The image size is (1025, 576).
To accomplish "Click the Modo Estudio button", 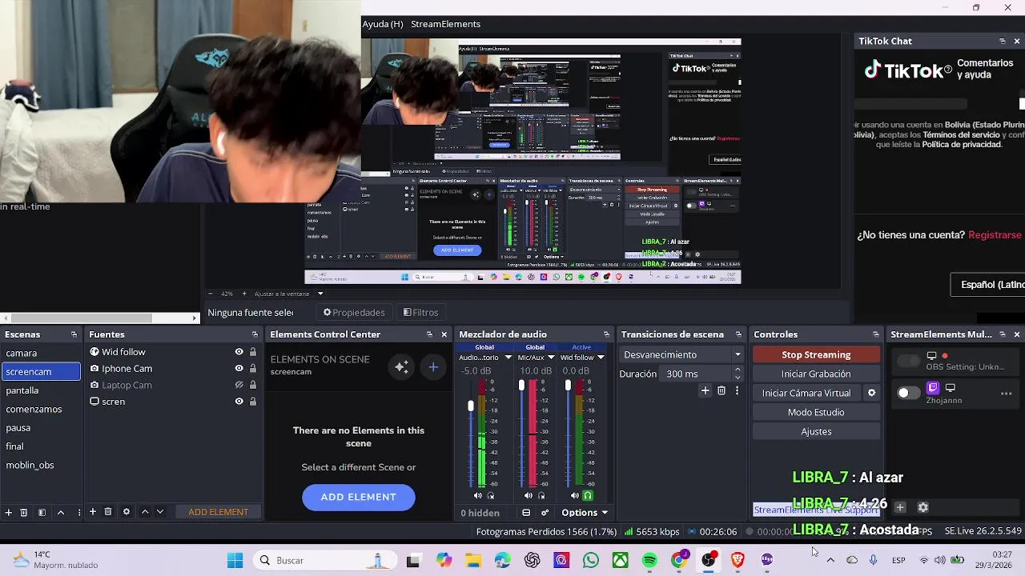I will pos(816,412).
